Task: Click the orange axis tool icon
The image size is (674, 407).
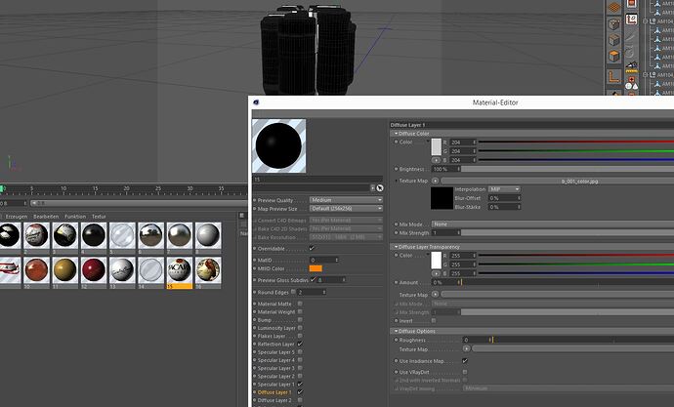Action: [613, 77]
